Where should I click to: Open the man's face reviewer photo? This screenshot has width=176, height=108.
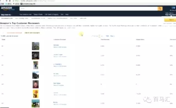35,84
